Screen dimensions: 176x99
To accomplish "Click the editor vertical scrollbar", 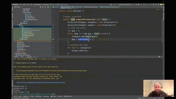I will pyautogui.click(x=162, y=30).
